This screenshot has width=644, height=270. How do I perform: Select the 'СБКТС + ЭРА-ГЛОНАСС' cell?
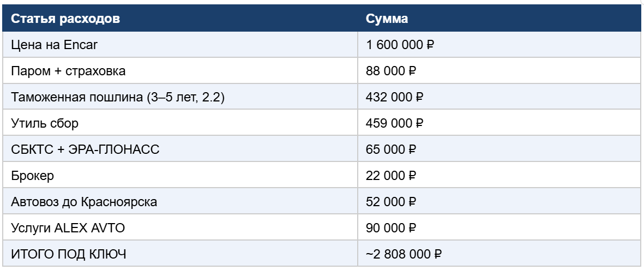point(180,149)
